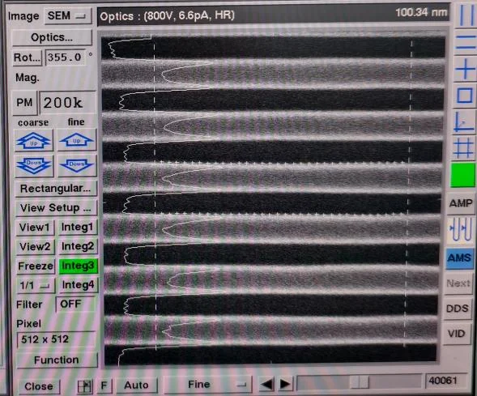477x396 pixels.
Task: Toggle the Integ3 integration mode
Action: click(78, 266)
